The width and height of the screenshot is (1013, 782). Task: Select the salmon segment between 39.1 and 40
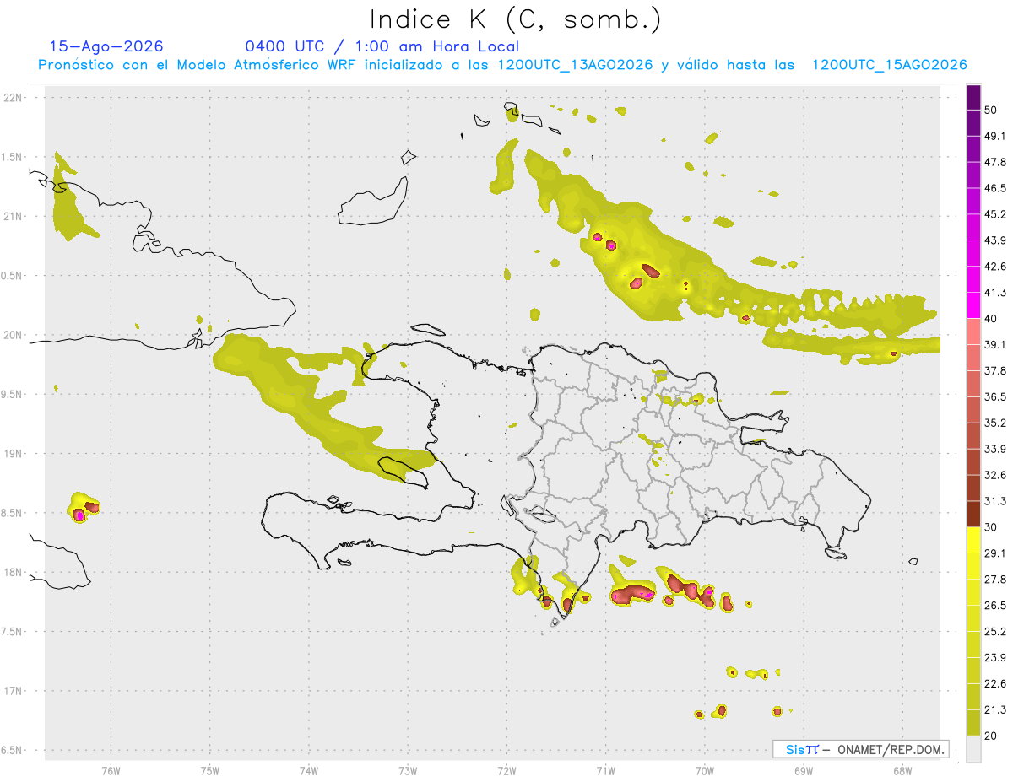click(973, 332)
